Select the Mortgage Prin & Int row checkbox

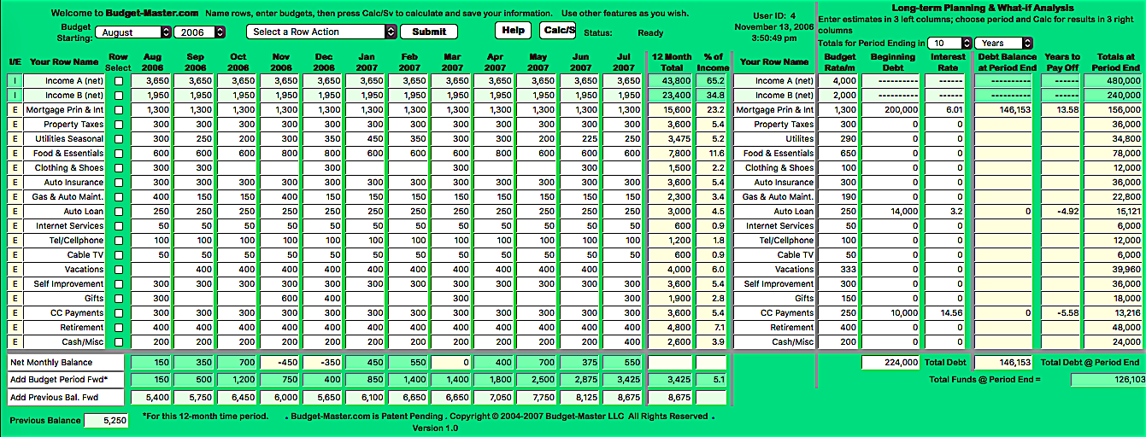point(119,110)
